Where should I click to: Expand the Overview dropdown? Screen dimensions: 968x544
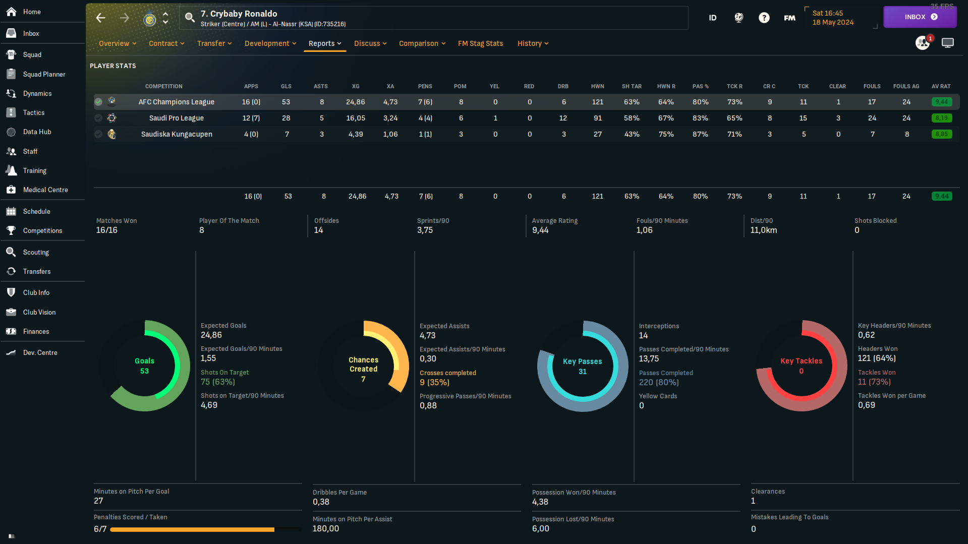pos(118,43)
